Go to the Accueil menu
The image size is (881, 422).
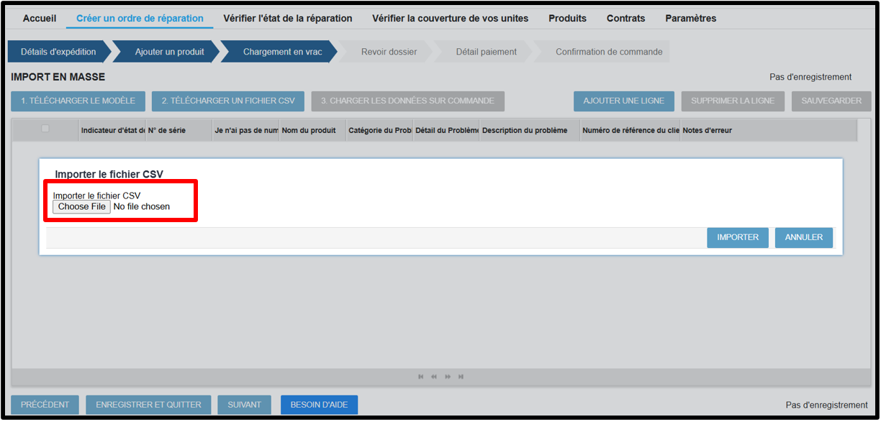(x=40, y=18)
